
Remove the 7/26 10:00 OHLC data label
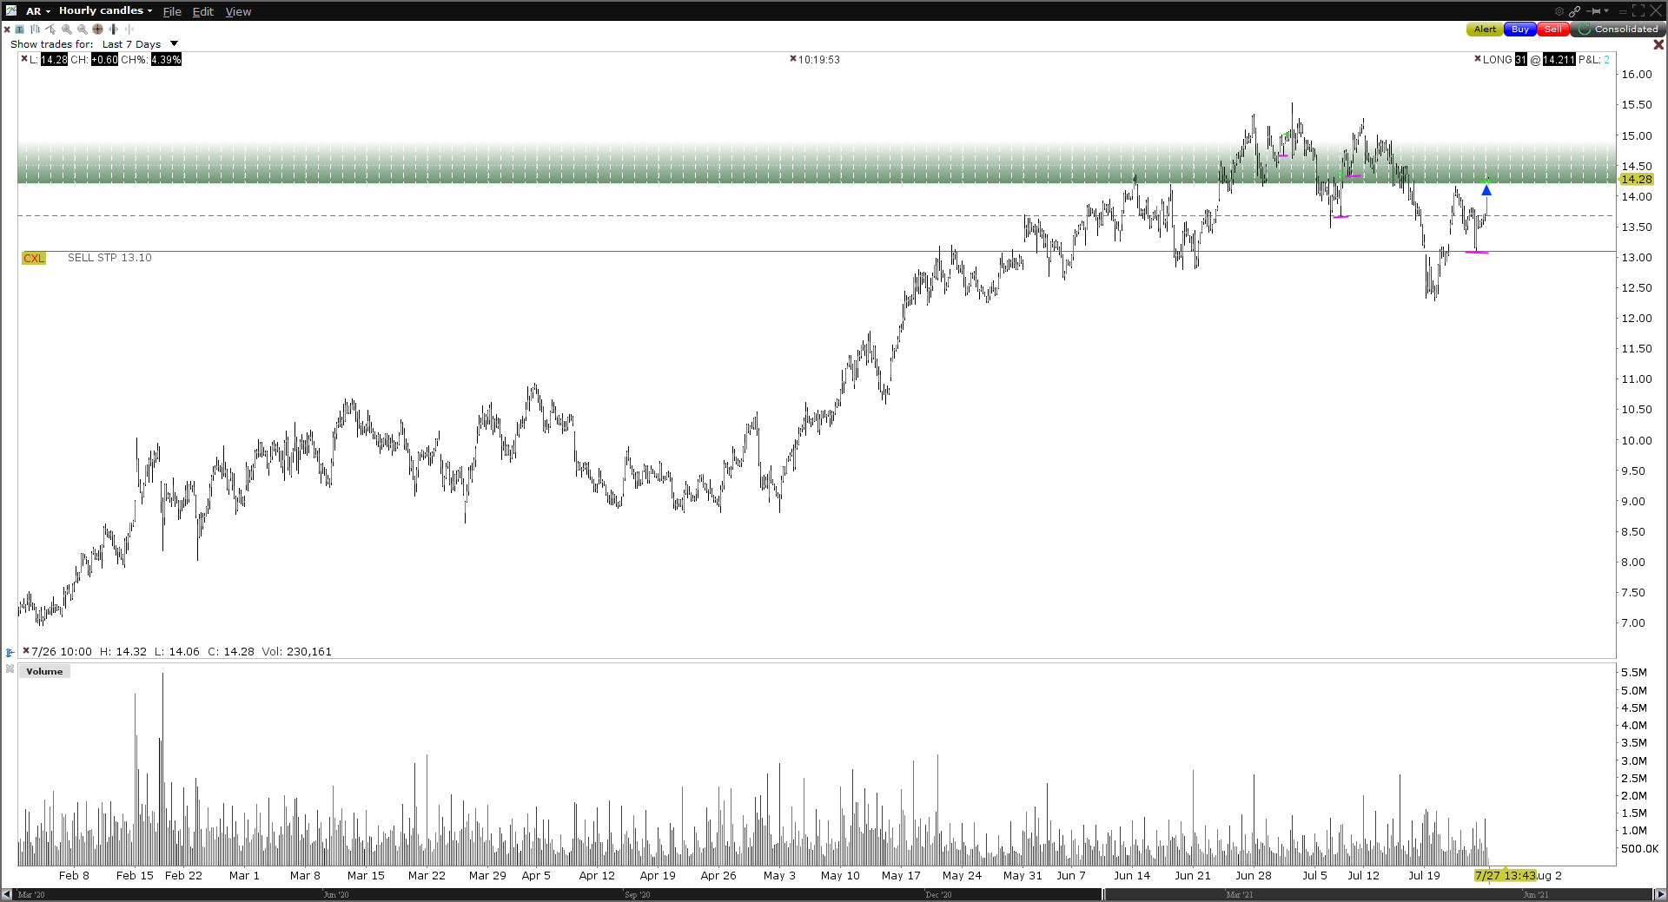[26, 650]
